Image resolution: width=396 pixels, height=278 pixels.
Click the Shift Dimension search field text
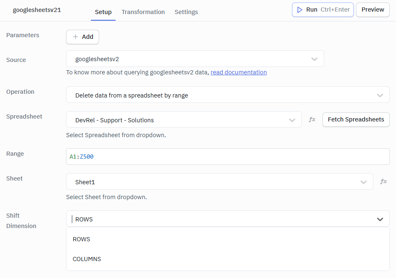tap(206, 219)
